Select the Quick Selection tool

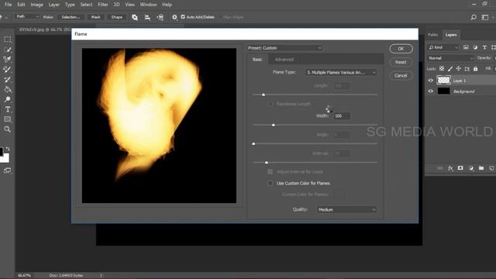[x=7, y=50]
